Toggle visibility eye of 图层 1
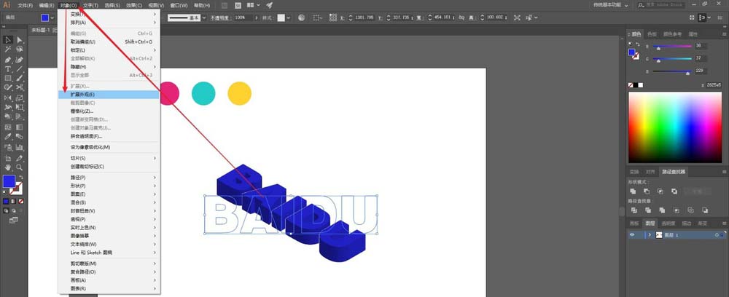Screen dimensions: 729x297 (x=632, y=235)
